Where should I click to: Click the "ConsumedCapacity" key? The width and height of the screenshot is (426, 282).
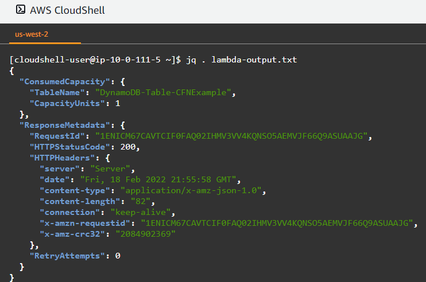tap(65, 81)
